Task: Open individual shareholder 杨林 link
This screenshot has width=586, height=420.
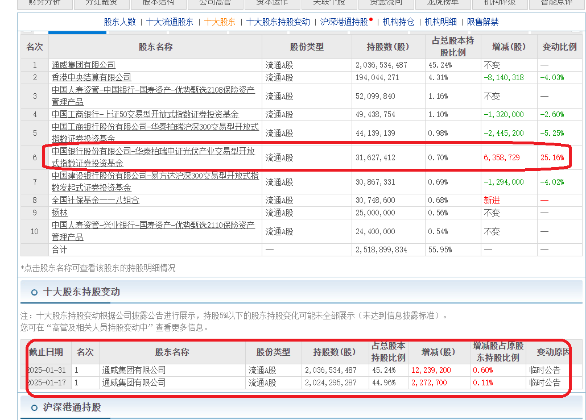Action: 59,213
